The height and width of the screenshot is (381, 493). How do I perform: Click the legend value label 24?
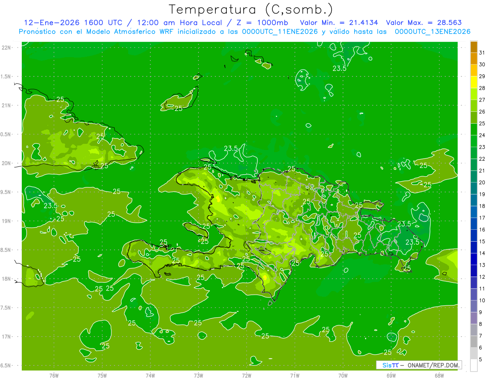click(482, 135)
